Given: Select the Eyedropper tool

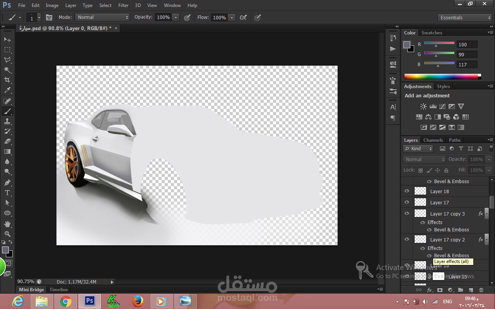Looking at the screenshot, I should [x=7, y=90].
